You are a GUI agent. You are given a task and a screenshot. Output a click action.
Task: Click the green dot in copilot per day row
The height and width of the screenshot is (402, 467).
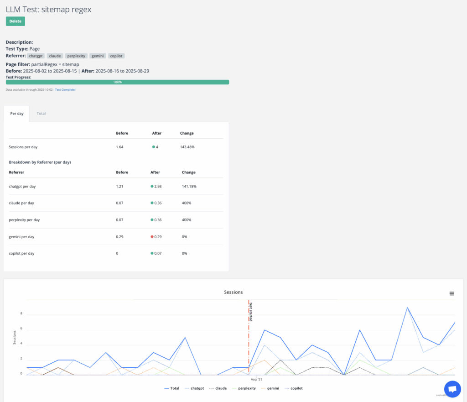click(152, 253)
